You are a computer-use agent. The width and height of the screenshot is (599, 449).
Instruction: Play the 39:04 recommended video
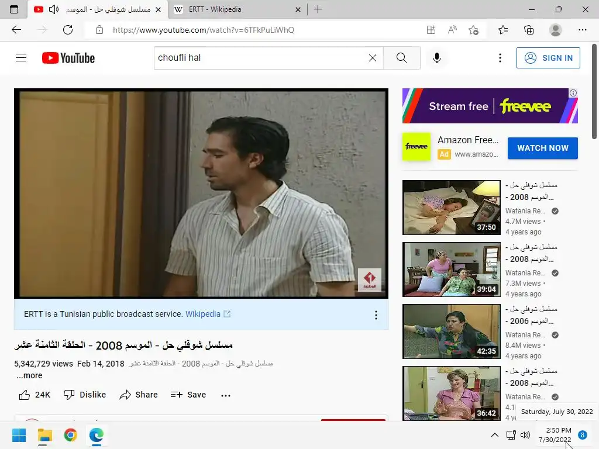(x=451, y=269)
